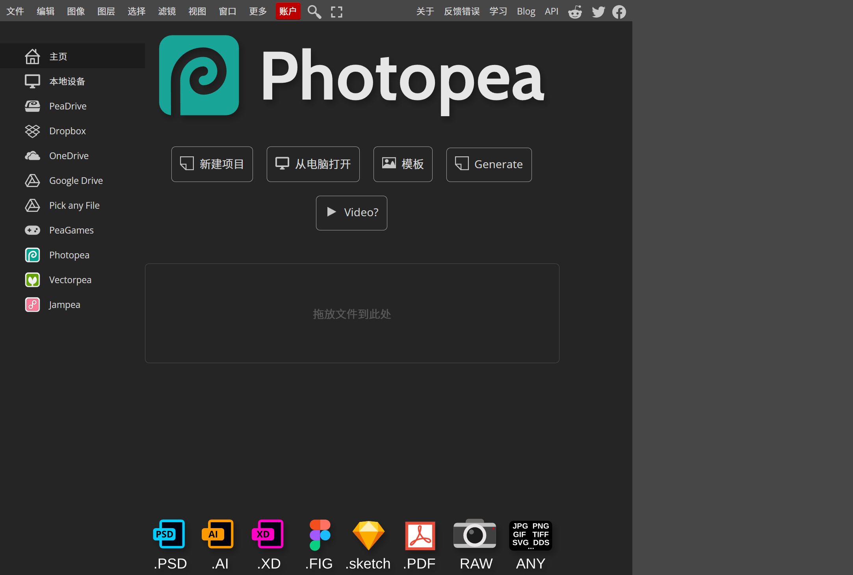Toggle fullscreen mode icon
The height and width of the screenshot is (575, 853).
[336, 12]
